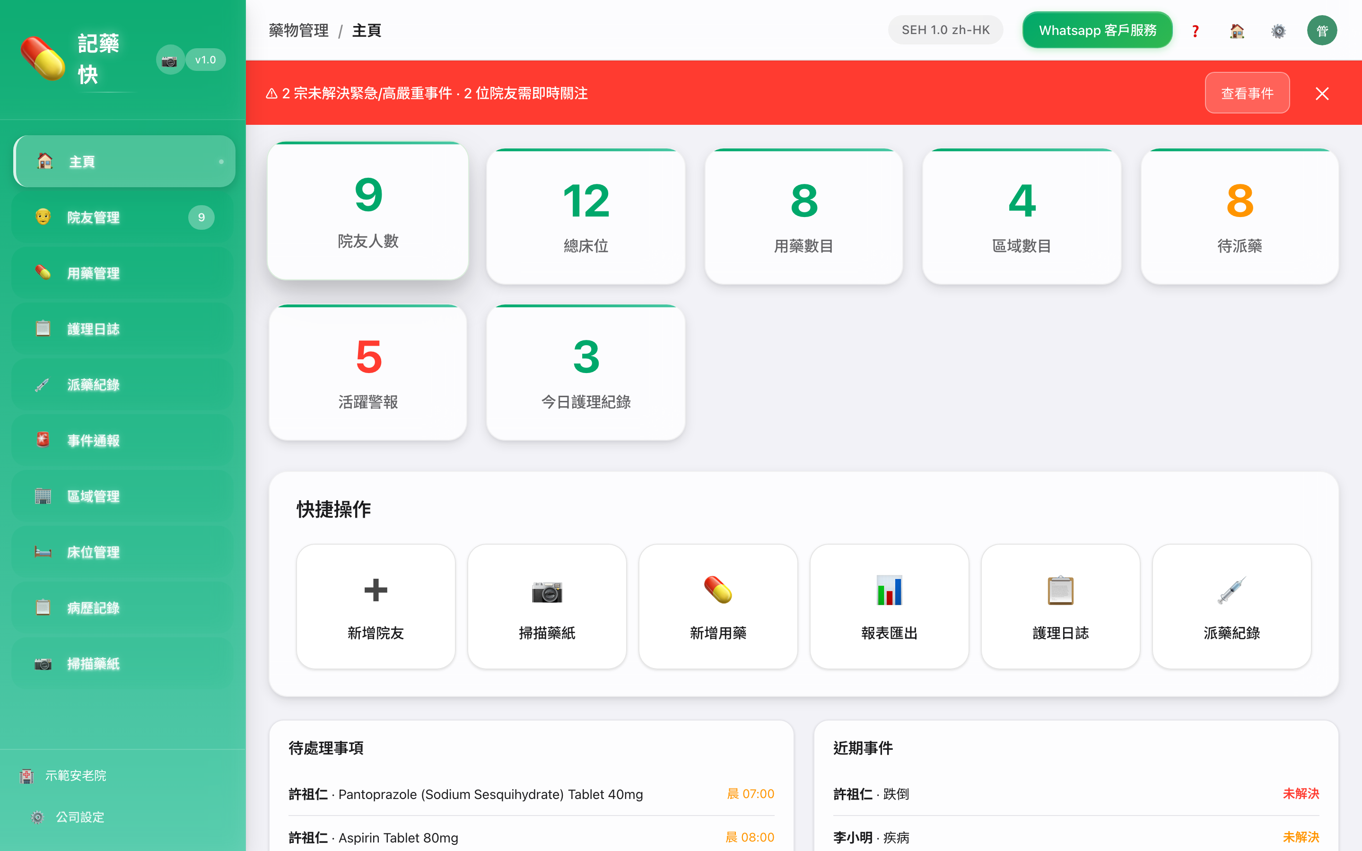Open the 院友人數 stat card
The image size is (1362, 851).
[x=368, y=211]
